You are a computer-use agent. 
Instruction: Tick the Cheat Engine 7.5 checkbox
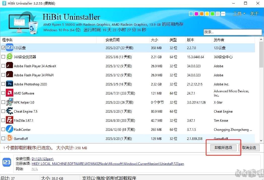3,111
